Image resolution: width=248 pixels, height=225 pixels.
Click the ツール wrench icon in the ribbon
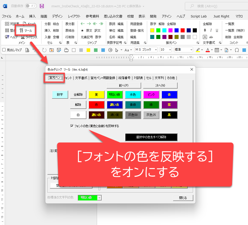point(22,30)
